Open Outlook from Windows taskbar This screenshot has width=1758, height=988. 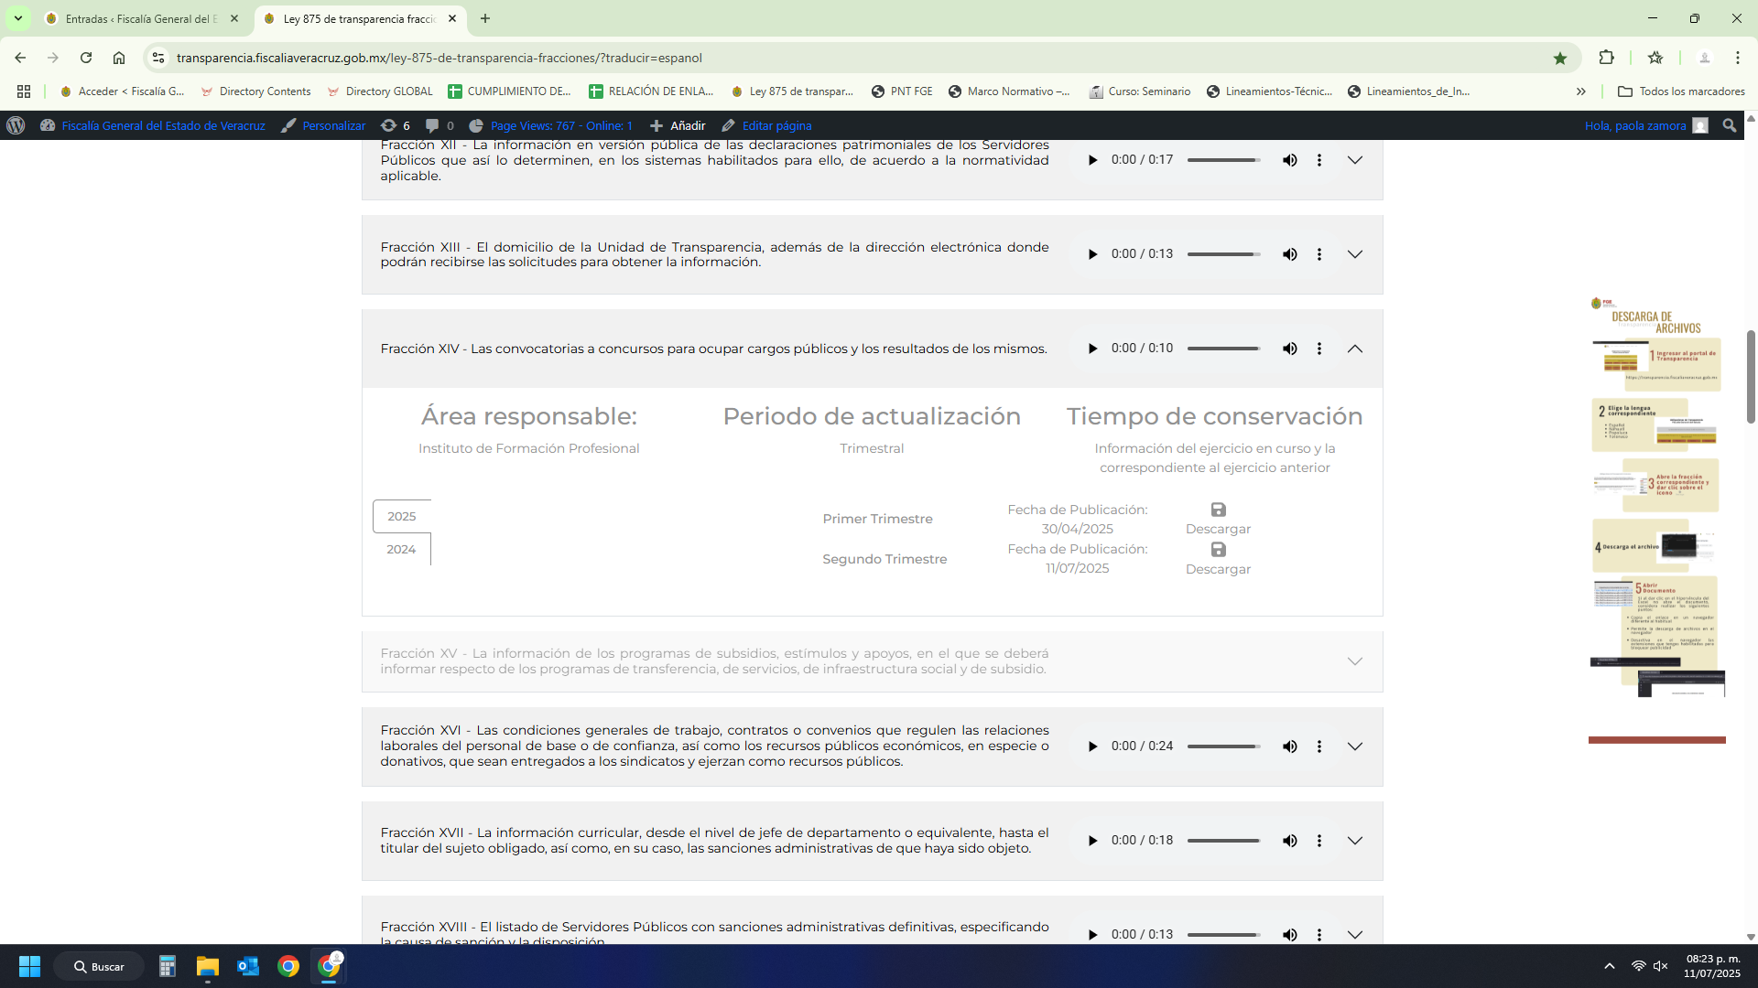click(248, 966)
